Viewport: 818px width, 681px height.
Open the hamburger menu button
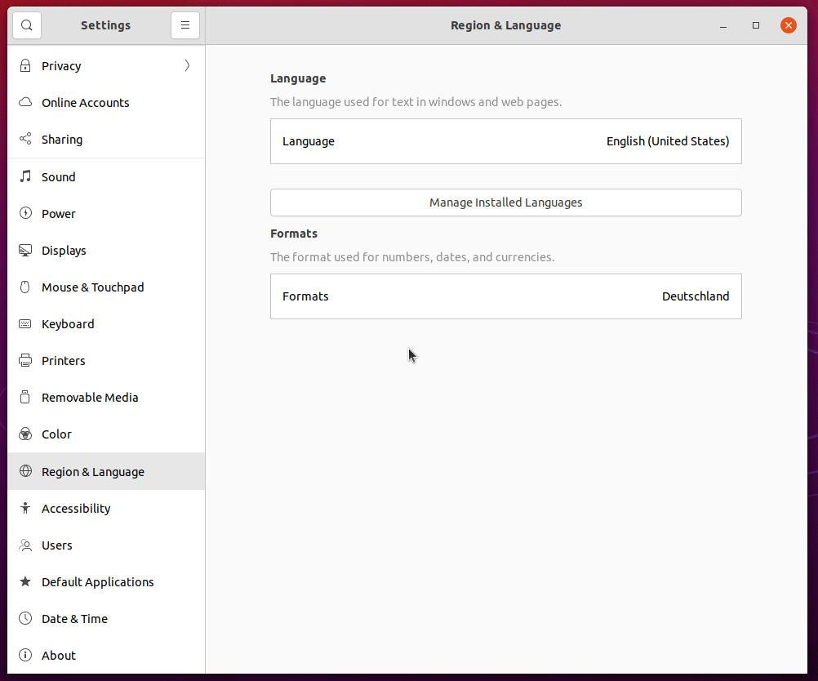(185, 25)
